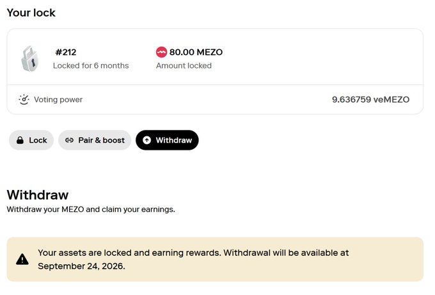The height and width of the screenshot is (295, 435).
Task: Click the large "Withdraw" section heading
Action: coord(37,195)
